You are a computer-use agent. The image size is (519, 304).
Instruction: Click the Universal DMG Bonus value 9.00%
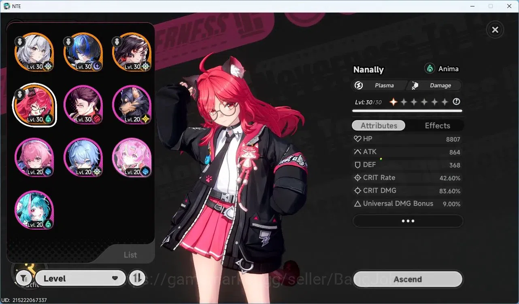pyautogui.click(x=451, y=204)
